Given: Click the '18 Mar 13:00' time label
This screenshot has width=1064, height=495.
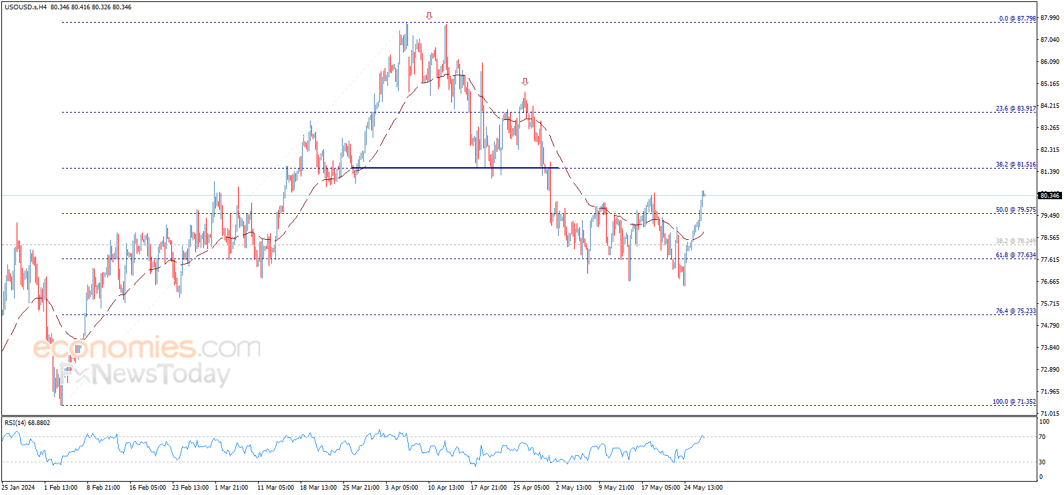Looking at the screenshot, I should coord(318,488).
